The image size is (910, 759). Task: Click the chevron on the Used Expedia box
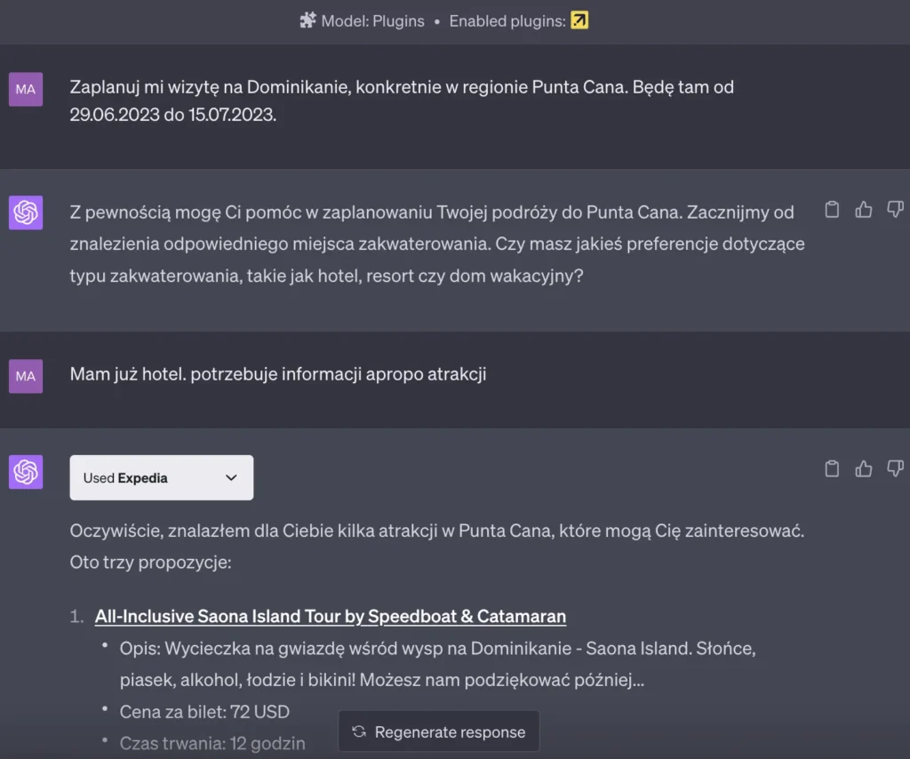(x=233, y=477)
